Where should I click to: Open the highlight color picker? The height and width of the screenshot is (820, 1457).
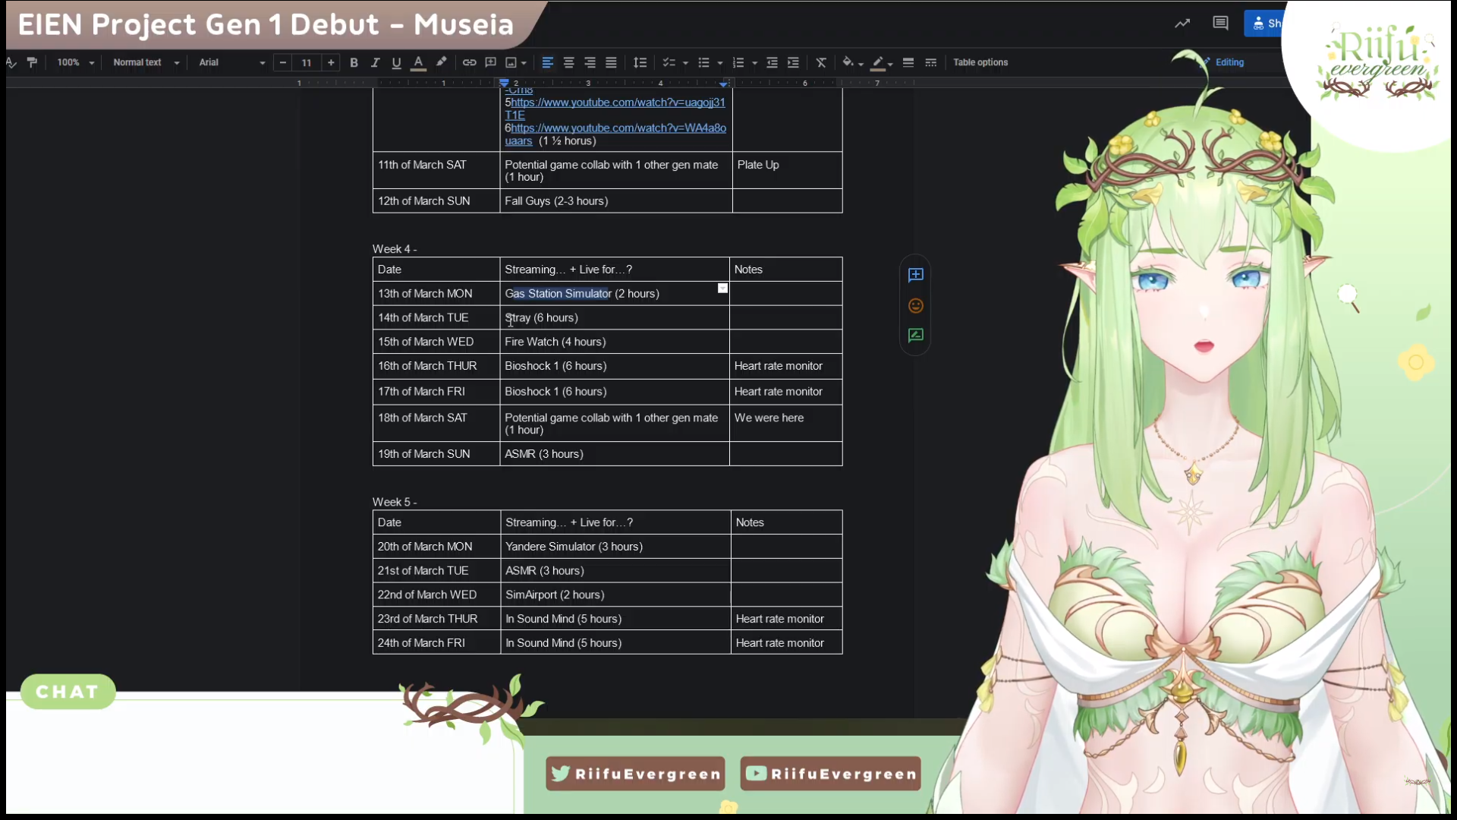pyautogui.click(x=441, y=62)
